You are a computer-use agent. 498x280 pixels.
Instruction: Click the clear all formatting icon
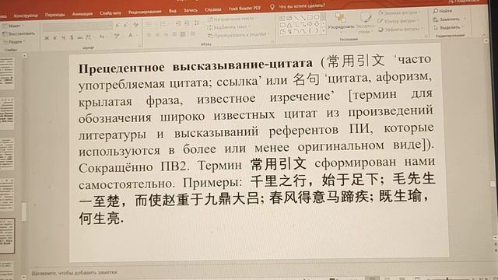click(136, 25)
